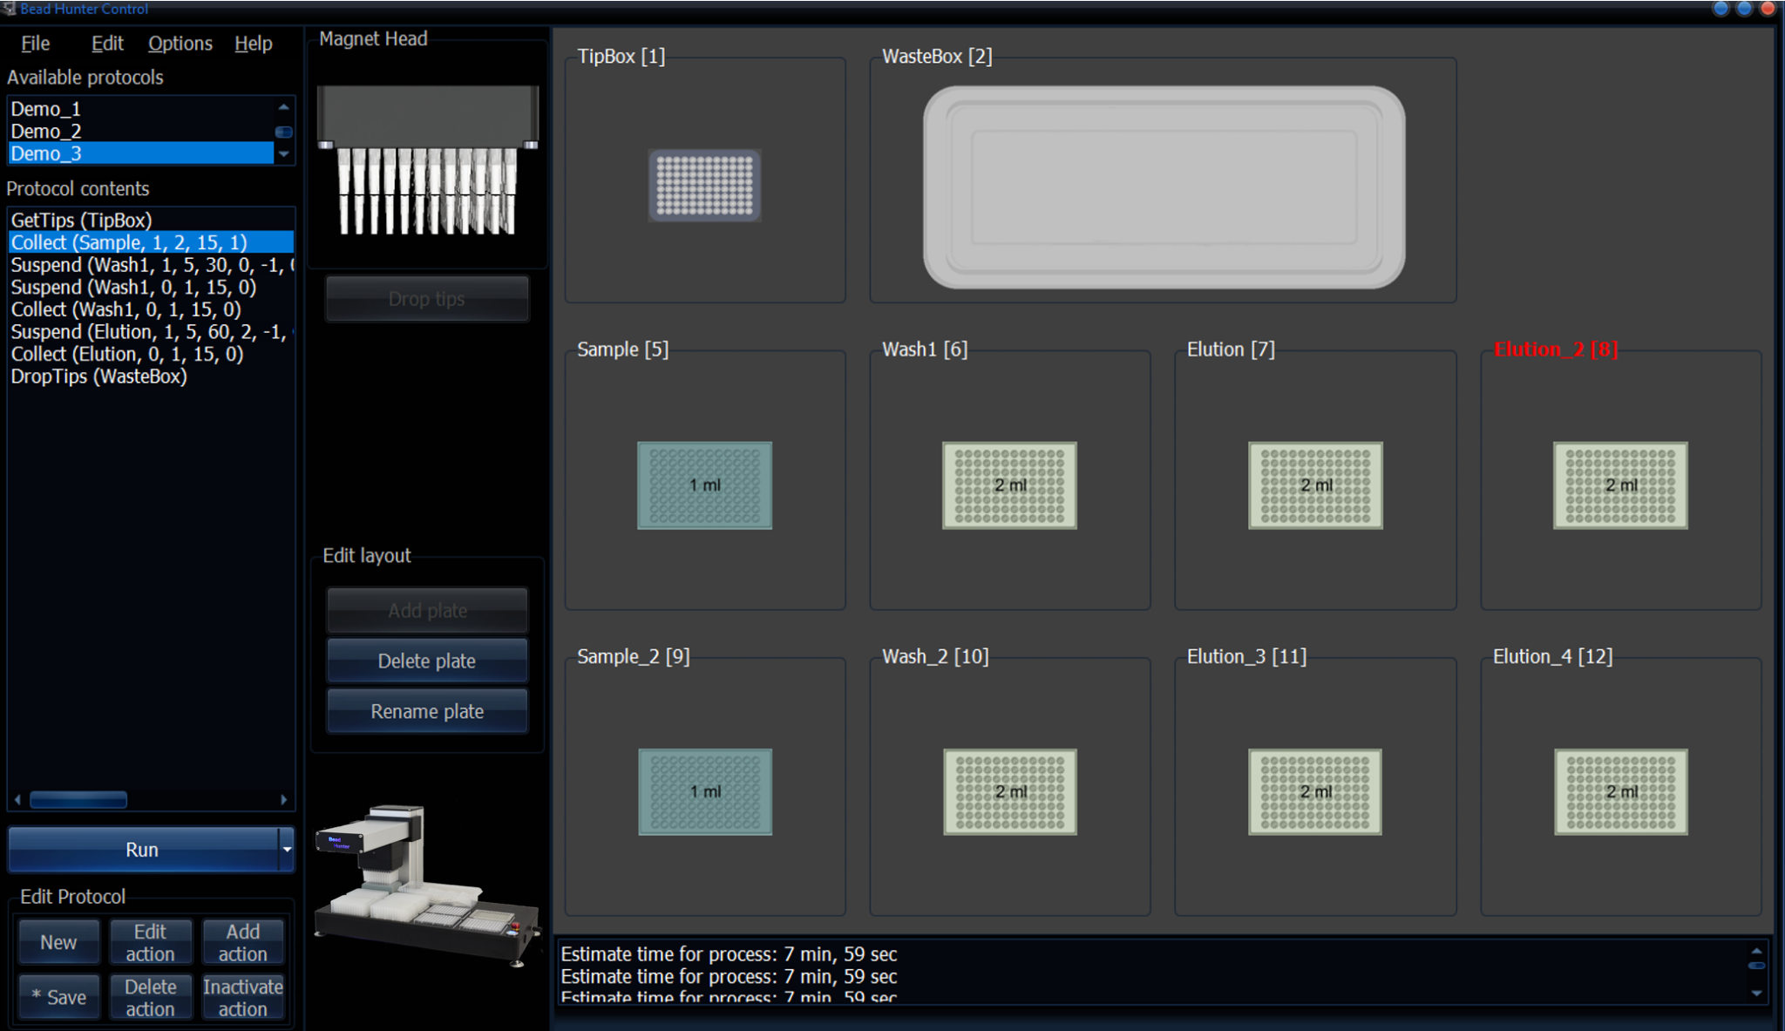Create a new protocol with the New button
1785x1031 pixels.
tap(58, 941)
